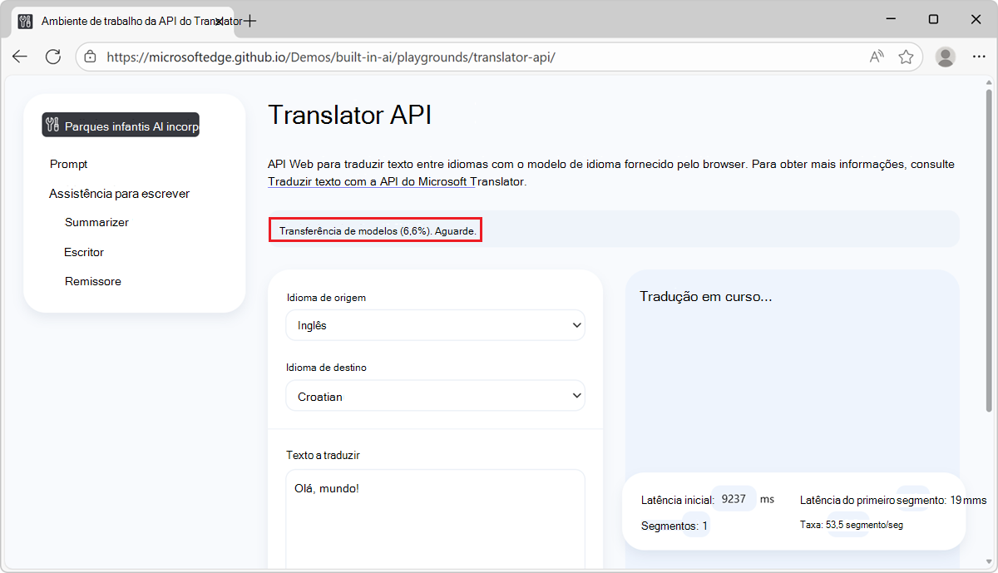Maximize the browser window
The width and height of the screenshot is (998, 573).
pyautogui.click(x=933, y=19)
